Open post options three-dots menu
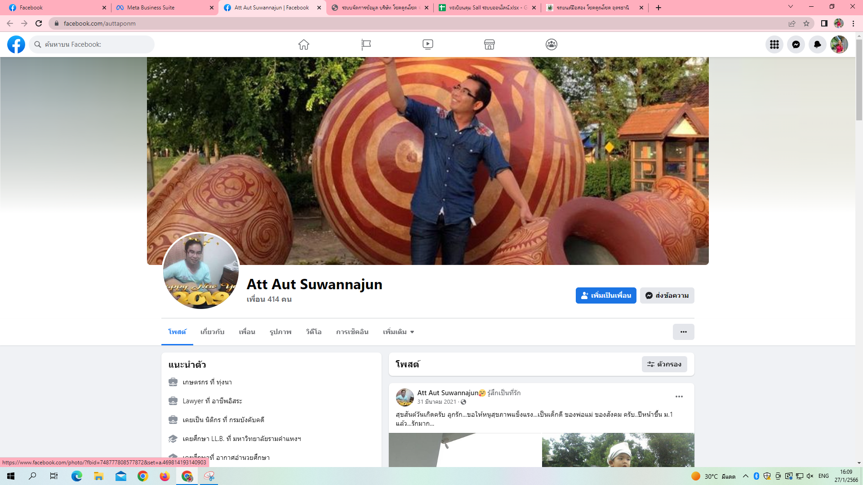The height and width of the screenshot is (485, 863). tap(679, 397)
